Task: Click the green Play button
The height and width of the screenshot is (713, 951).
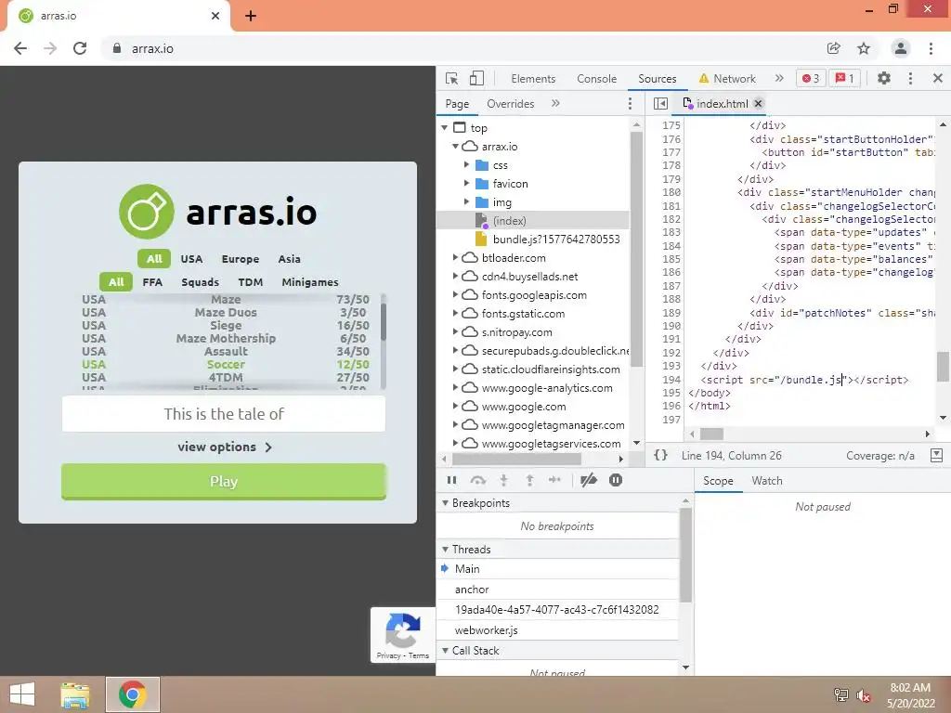Action: pos(223,482)
